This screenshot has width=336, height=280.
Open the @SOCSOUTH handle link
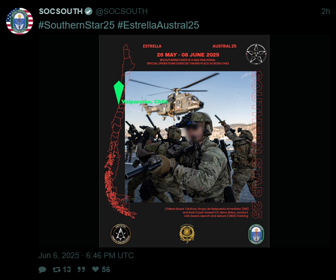pos(122,11)
